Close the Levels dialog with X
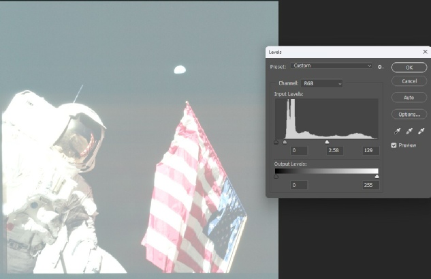431x279 pixels. coord(425,52)
